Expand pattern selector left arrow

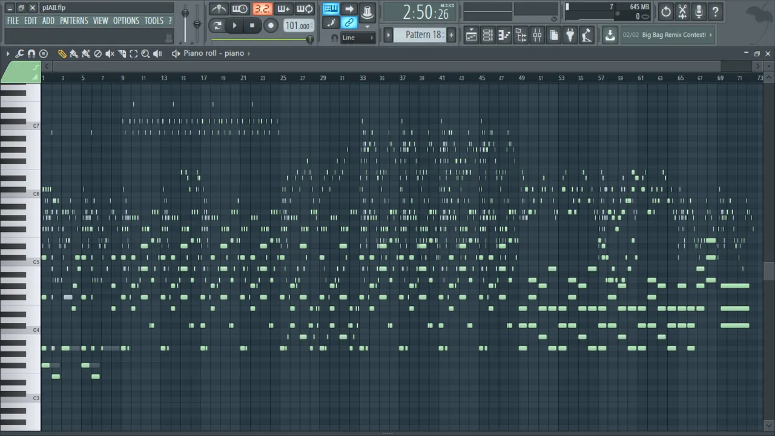(x=389, y=35)
